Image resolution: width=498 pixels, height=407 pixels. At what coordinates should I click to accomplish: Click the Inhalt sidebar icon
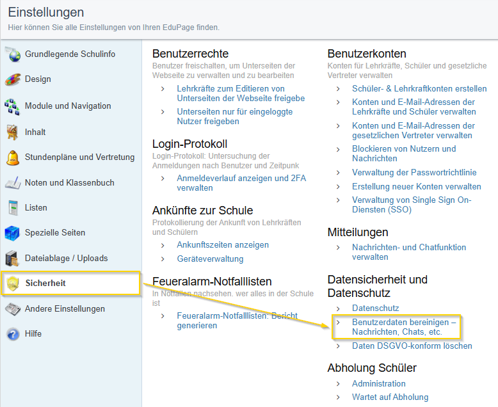click(13, 132)
